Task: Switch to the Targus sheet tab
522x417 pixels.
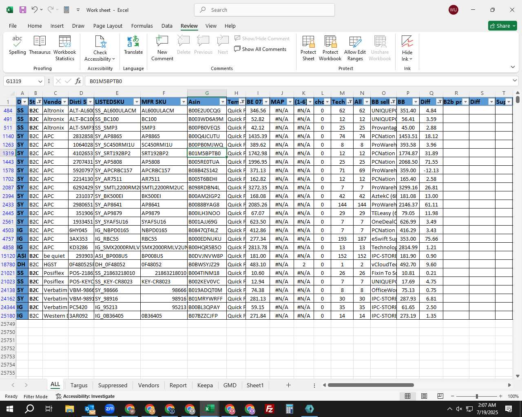Action: (79, 385)
